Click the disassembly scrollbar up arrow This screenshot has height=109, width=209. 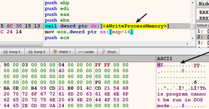pos(193,3)
